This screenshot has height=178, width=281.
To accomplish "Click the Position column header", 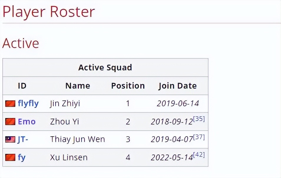I will pyautogui.click(x=128, y=86).
